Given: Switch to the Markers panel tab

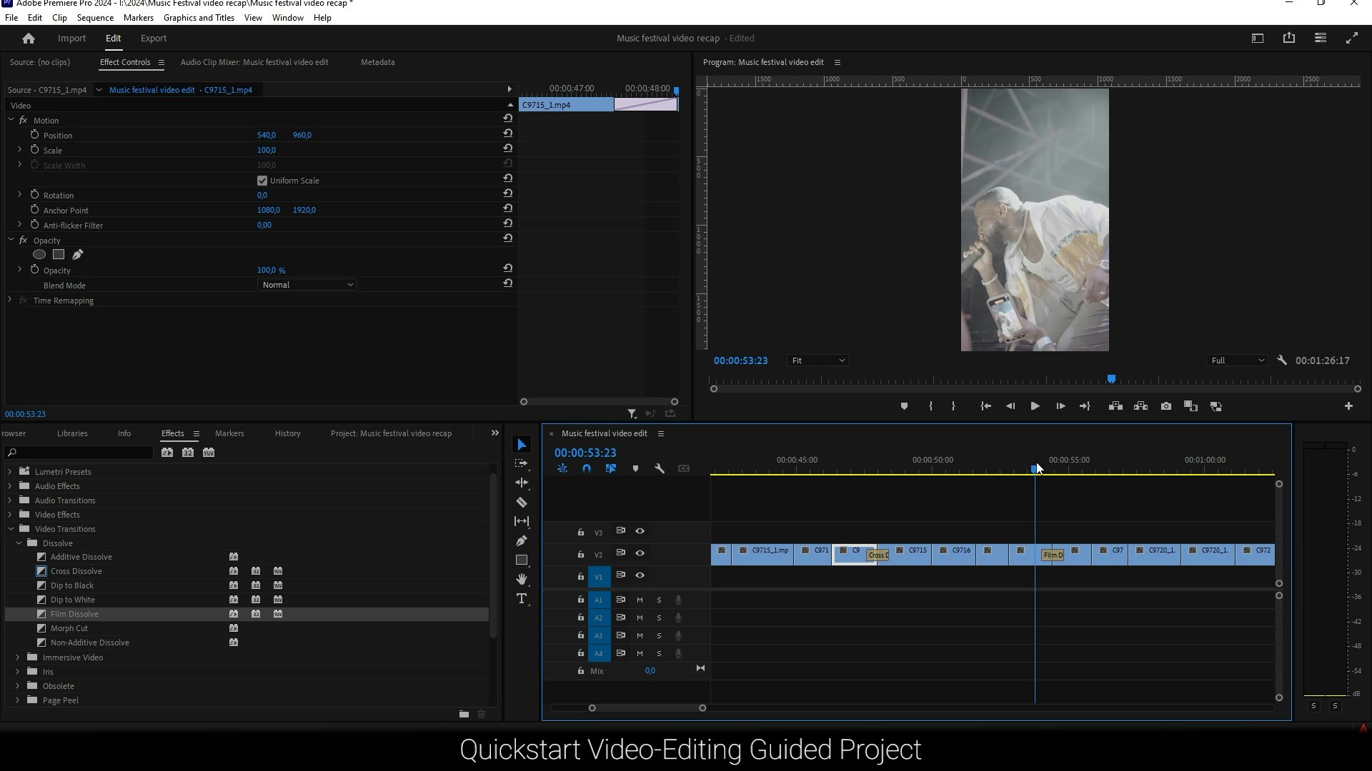Looking at the screenshot, I should point(229,433).
